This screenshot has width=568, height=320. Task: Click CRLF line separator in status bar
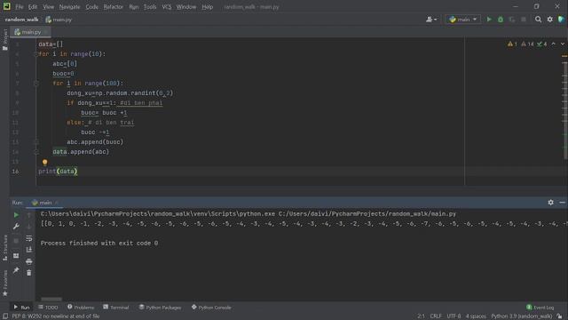(x=436, y=316)
